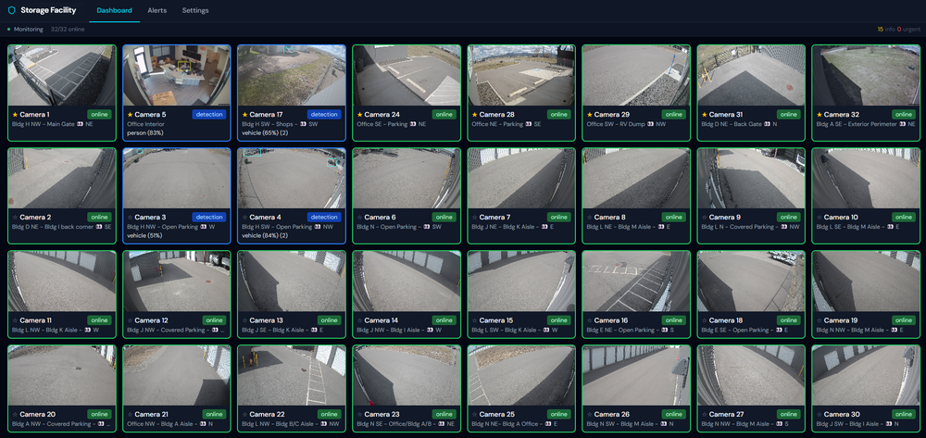Click the 'Camera 21' title text
This screenshot has height=438, width=926.
[x=151, y=415]
